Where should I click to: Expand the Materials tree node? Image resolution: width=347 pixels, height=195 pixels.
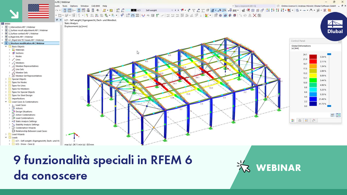9,50
